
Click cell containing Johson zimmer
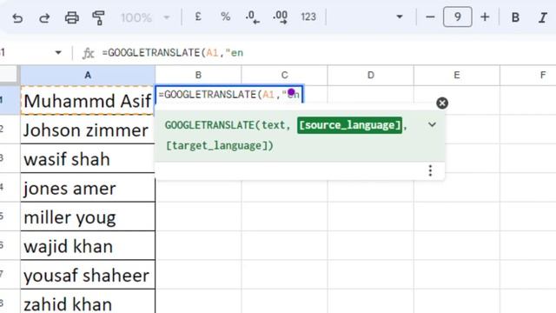(x=88, y=130)
